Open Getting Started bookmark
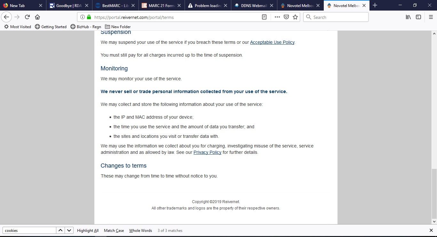437x237 pixels. click(x=51, y=27)
